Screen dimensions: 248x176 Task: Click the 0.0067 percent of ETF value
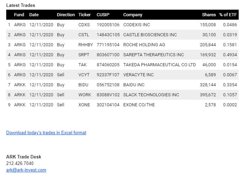tap(230, 75)
